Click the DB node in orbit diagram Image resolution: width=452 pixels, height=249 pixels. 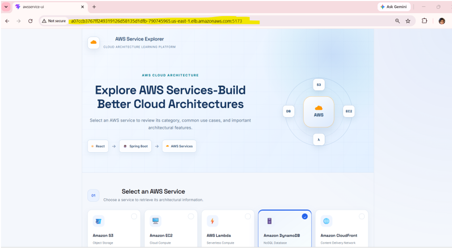point(289,111)
